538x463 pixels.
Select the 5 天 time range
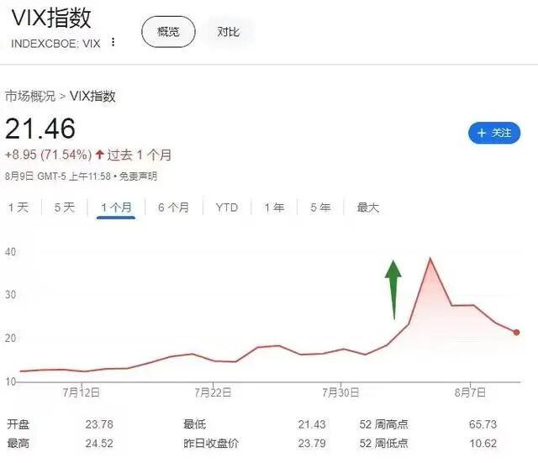point(65,208)
